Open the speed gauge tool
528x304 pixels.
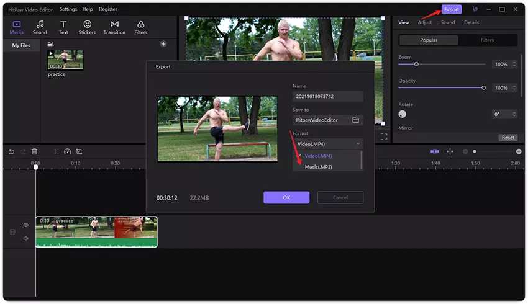[68, 151]
